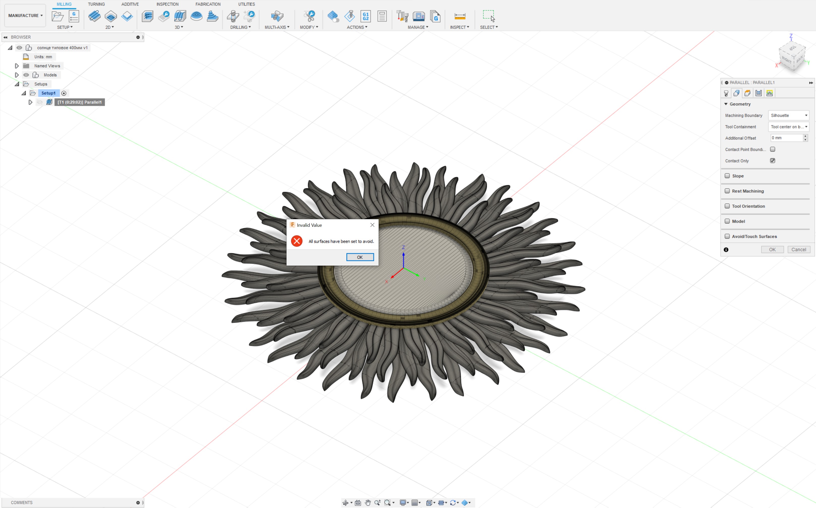The width and height of the screenshot is (816, 508).
Task: Enable the Rest Machining checkbox
Action: pyautogui.click(x=727, y=191)
